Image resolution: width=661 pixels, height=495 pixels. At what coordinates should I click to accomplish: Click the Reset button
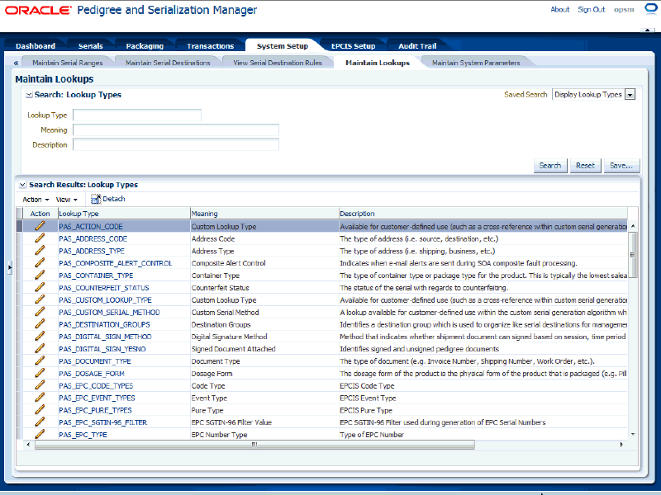(x=585, y=166)
